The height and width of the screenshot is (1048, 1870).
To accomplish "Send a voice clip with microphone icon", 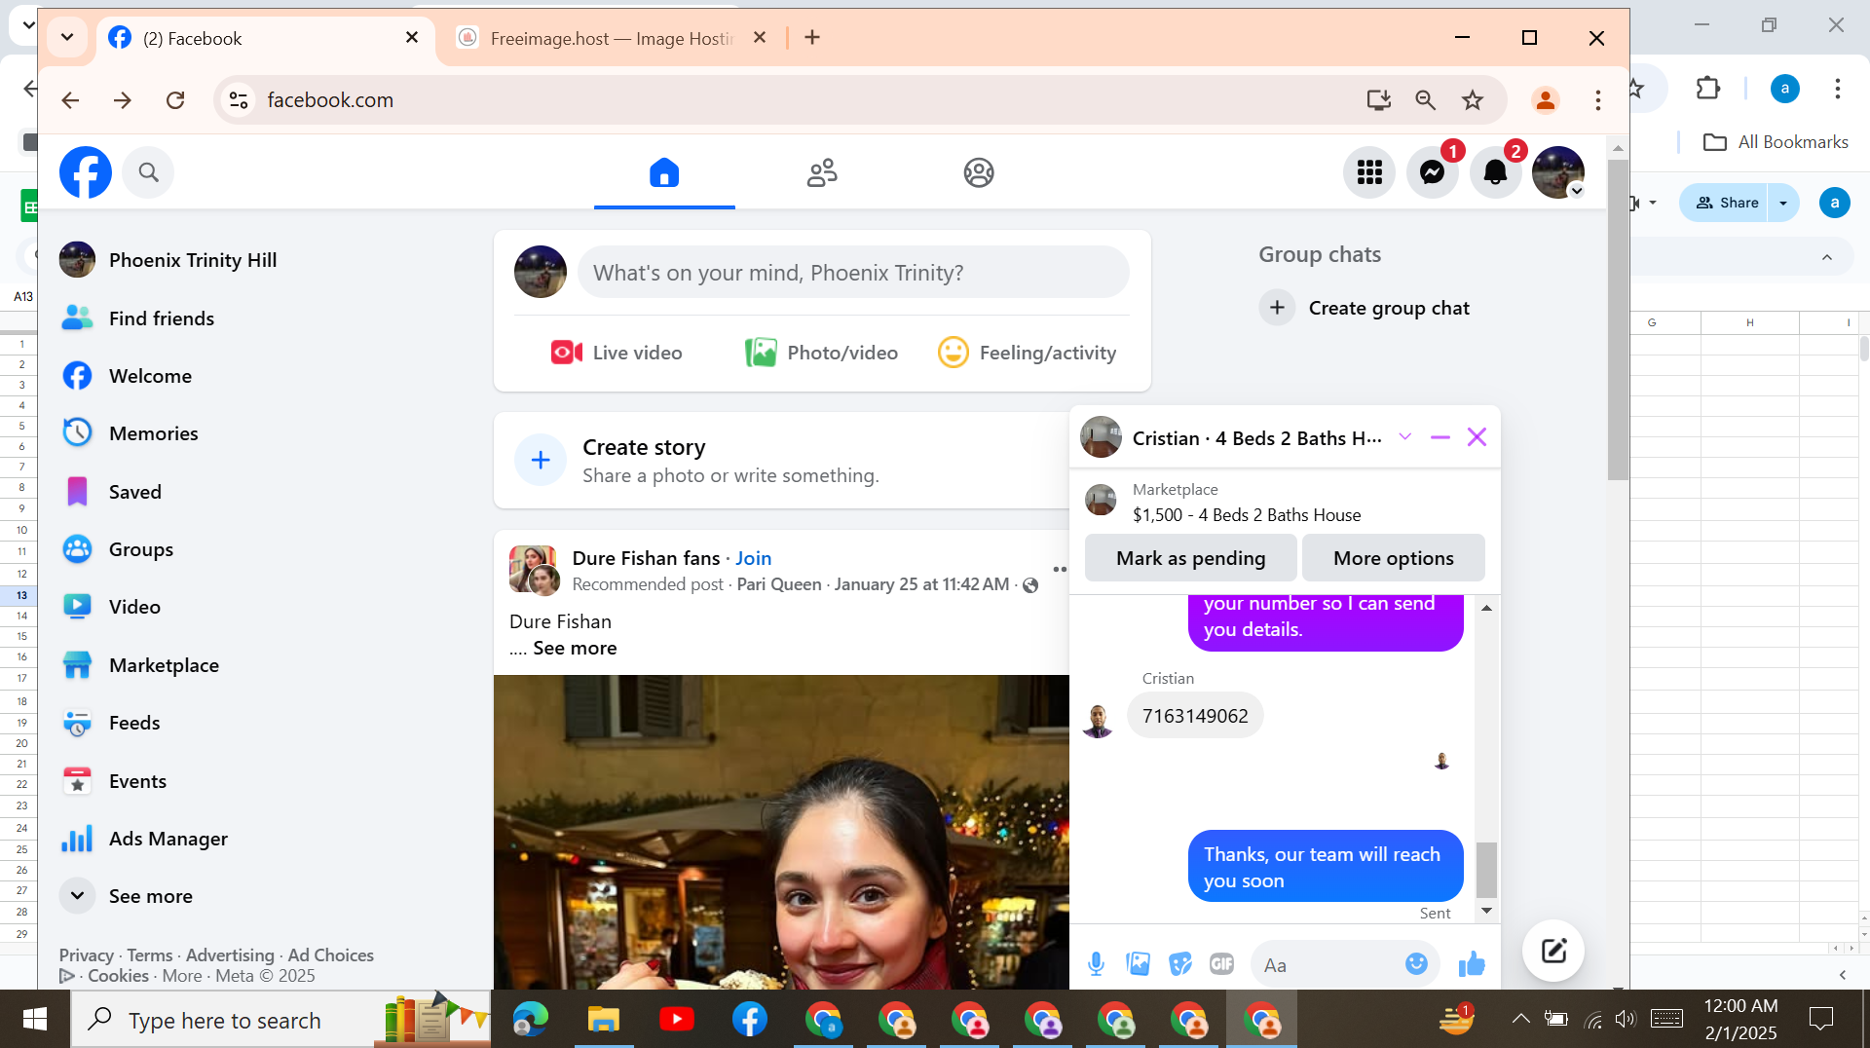I will tap(1096, 964).
